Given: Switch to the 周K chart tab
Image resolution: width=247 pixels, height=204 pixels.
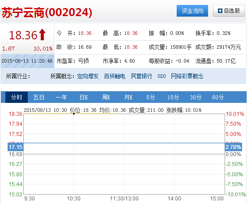Looking at the screenshot, I should [x=106, y=97].
